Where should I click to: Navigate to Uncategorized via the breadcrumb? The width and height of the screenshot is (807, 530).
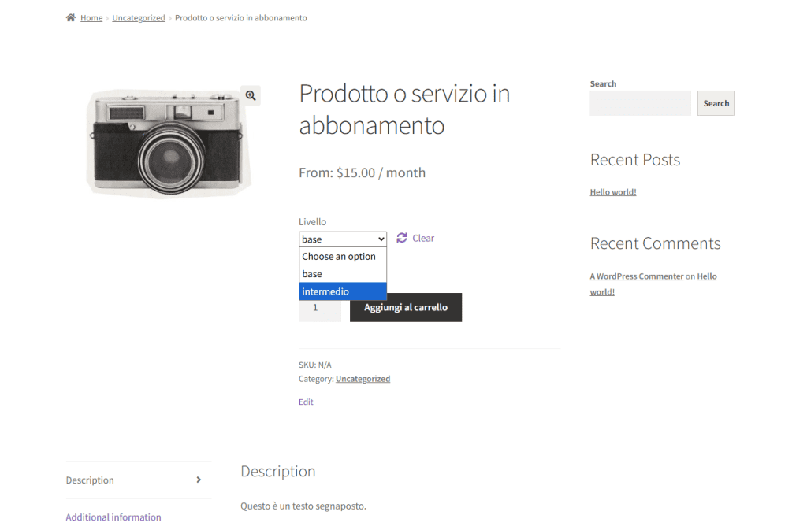click(x=139, y=17)
